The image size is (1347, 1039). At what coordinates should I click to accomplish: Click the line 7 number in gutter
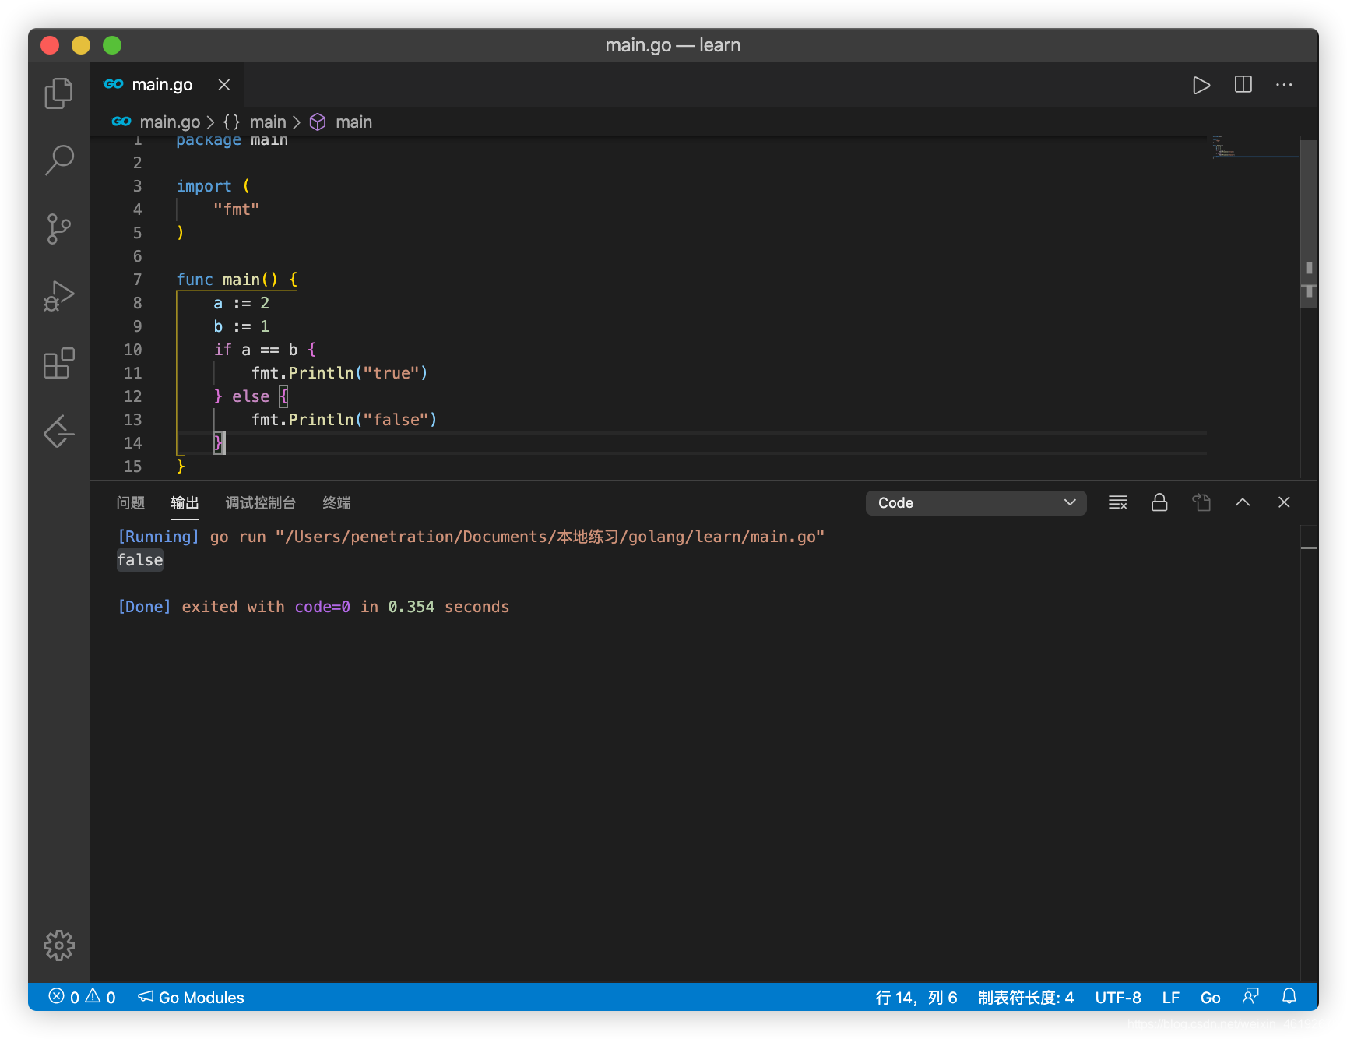click(x=137, y=280)
